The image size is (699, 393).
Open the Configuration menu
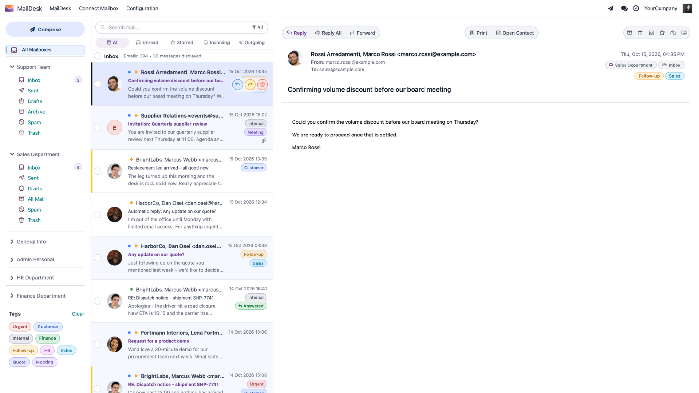[x=142, y=8]
